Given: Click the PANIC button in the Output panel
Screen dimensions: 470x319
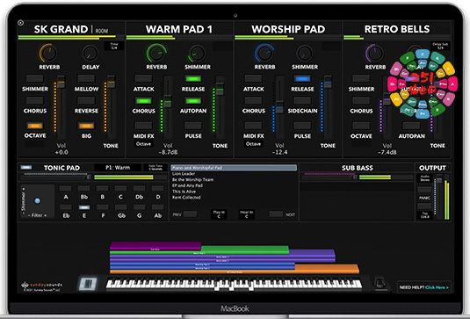Looking at the screenshot, I should pos(424,190).
